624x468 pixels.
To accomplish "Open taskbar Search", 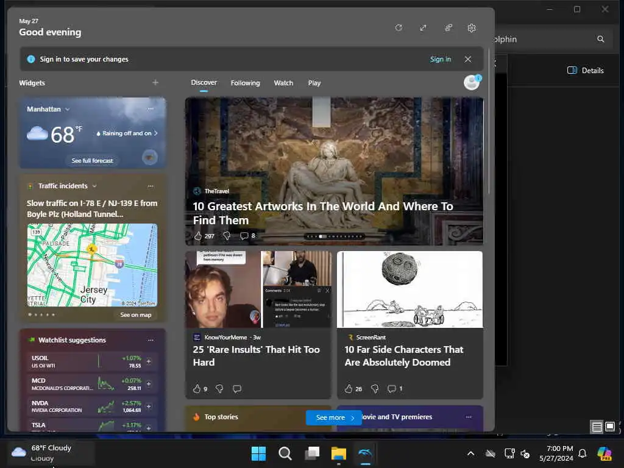I will (285, 453).
